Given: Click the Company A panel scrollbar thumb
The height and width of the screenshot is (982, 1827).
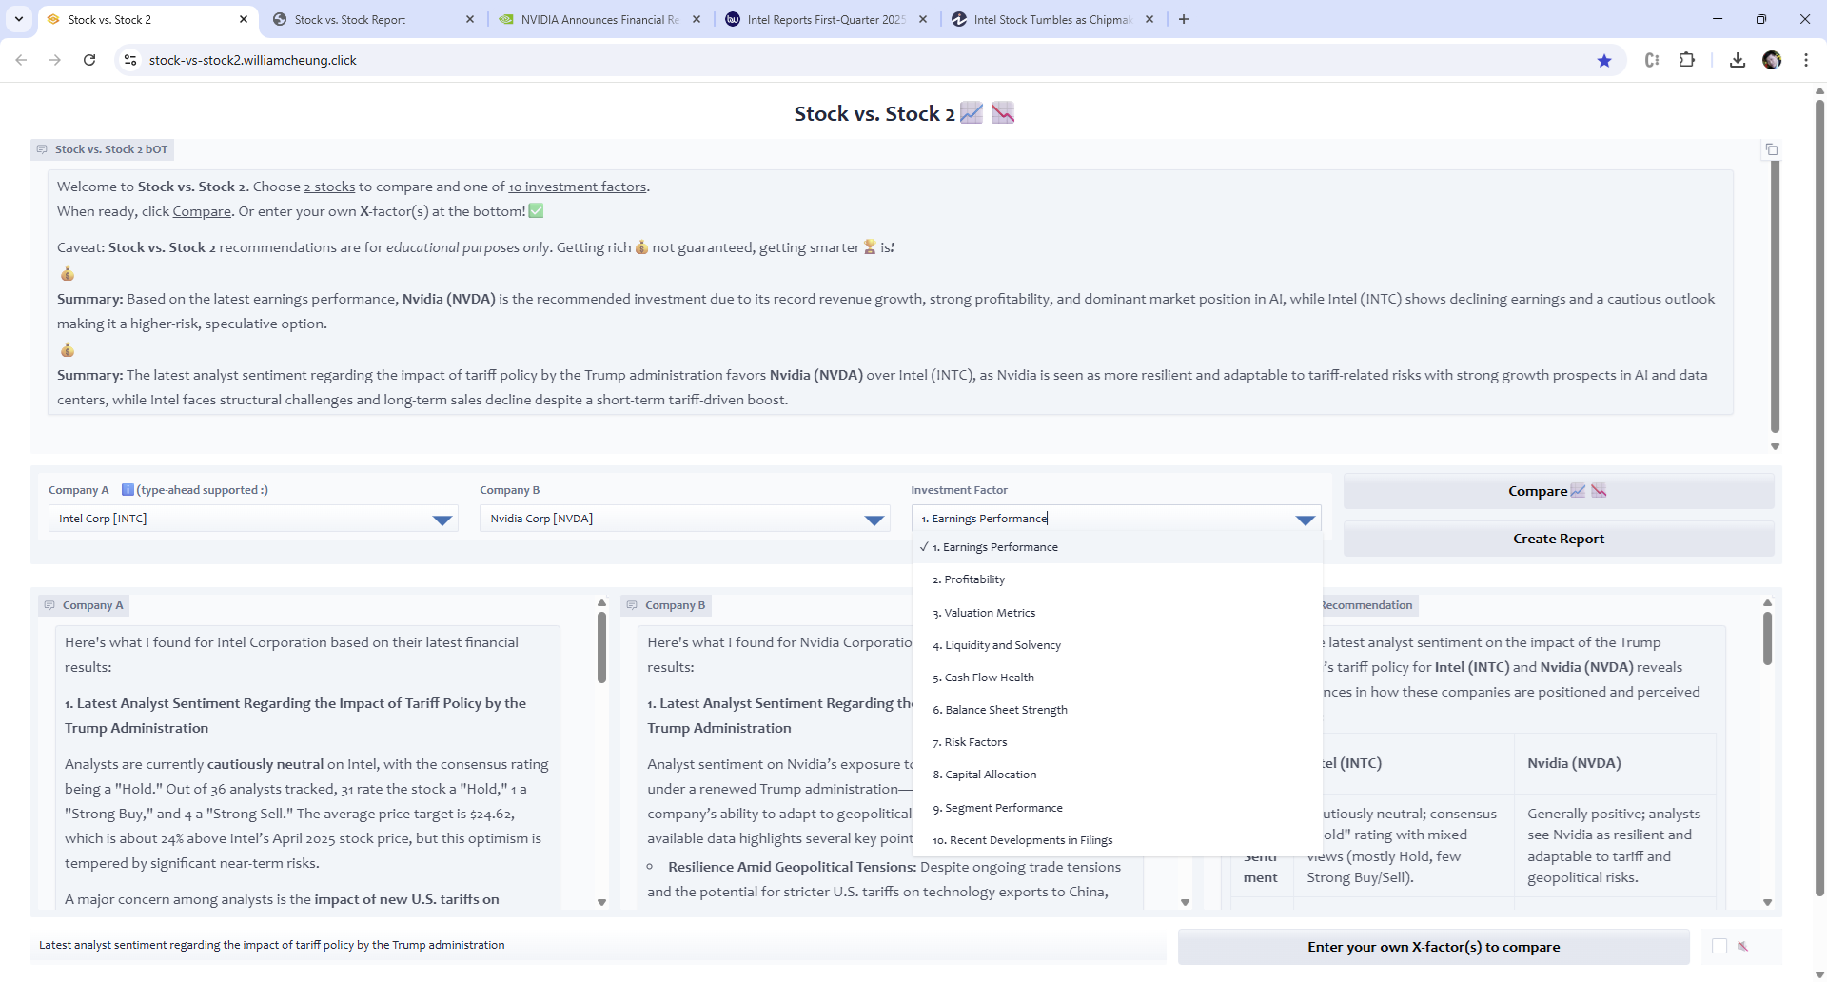Looking at the screenshot, I should point(601,647).
